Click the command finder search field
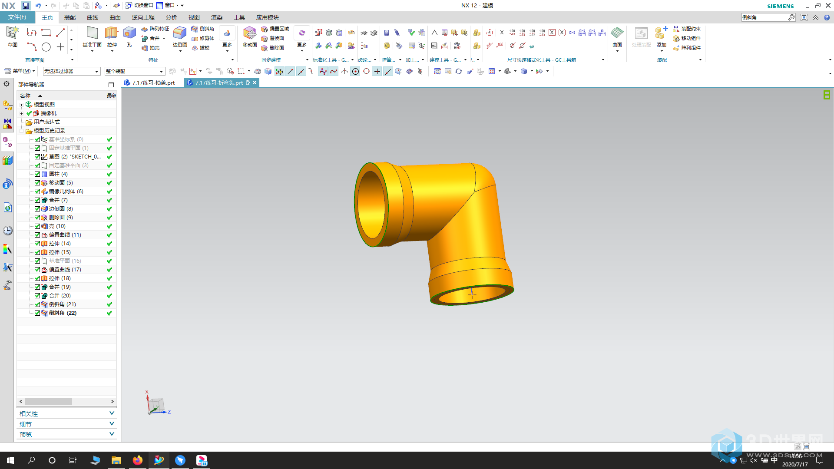 [764, 17]
